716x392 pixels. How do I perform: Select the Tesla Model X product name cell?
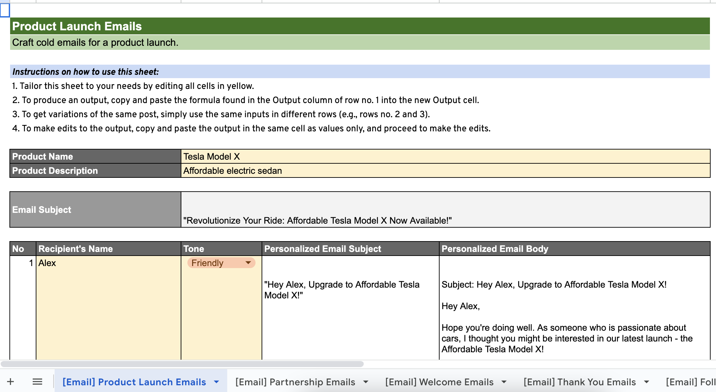tap(445, 156)
